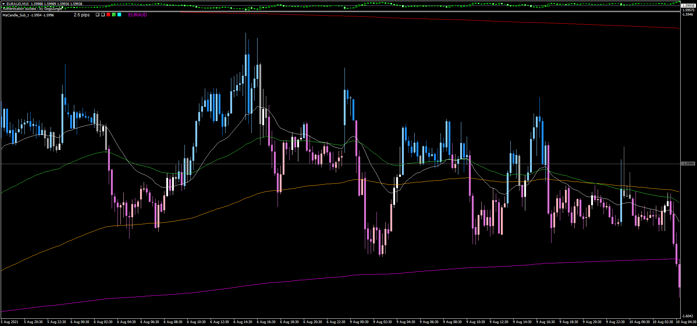Viewport: 697px width, 326px height.
Task: Click the 9 Aug 16:30 time label
Action: [545, 322]
